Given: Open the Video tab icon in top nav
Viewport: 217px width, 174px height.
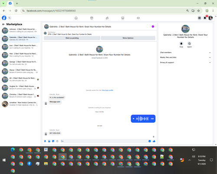Looking at the screenshot, I should (92, 18).
